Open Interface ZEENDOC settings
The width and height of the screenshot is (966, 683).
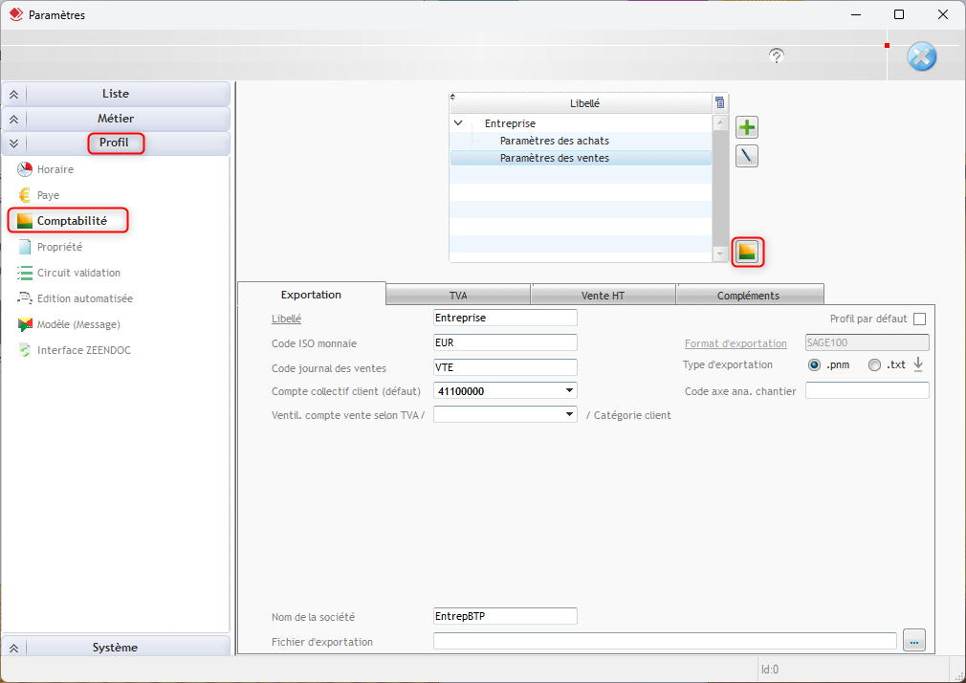83,350
